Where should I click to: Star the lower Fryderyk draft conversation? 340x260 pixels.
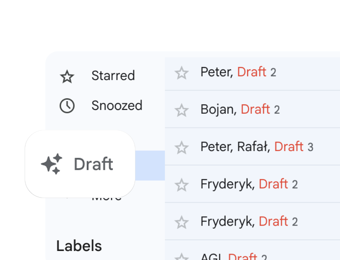point(182,222)
